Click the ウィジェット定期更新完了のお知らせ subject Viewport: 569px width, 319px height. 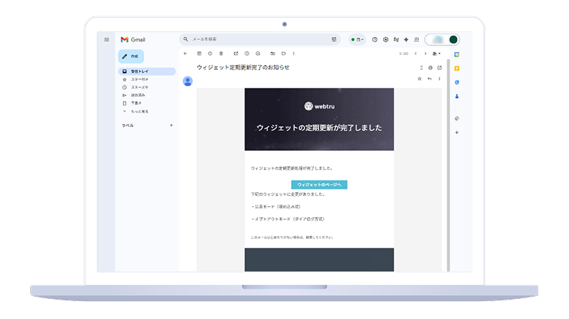point(243,68)
